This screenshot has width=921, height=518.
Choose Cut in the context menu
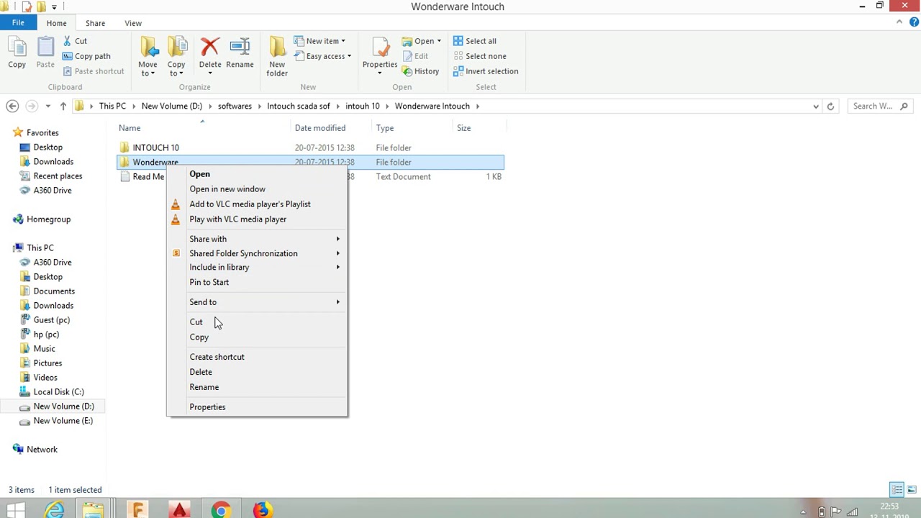(196, 322)
